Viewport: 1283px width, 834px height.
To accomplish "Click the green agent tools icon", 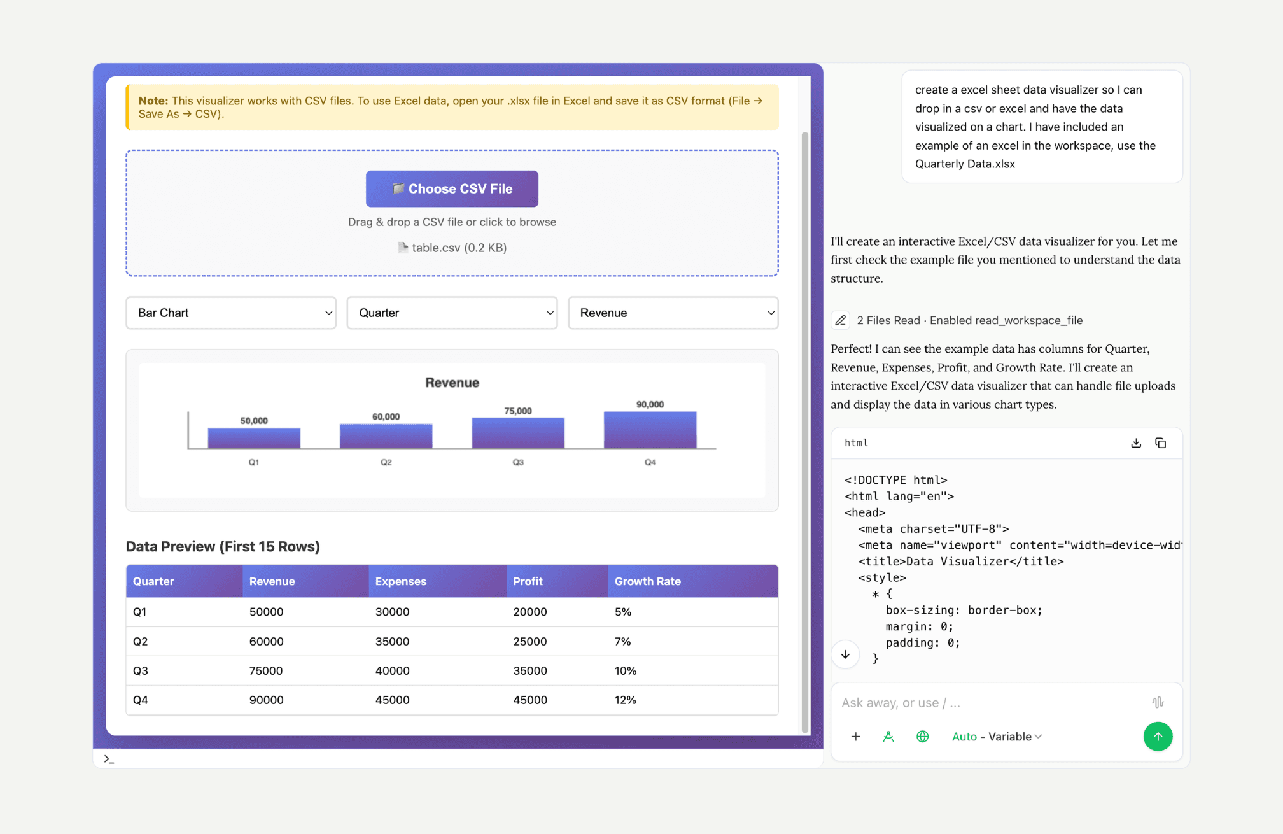I will tap(888, 737).
